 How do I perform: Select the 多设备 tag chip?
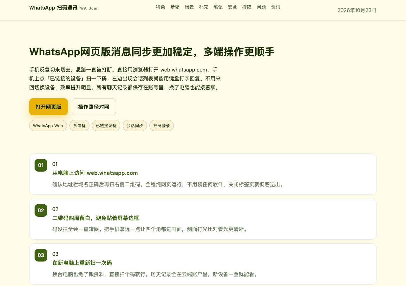pos(79,126)
